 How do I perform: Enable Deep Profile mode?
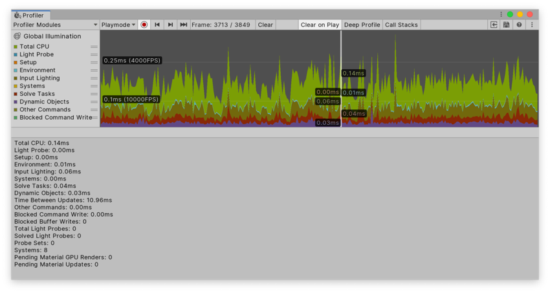362,25
